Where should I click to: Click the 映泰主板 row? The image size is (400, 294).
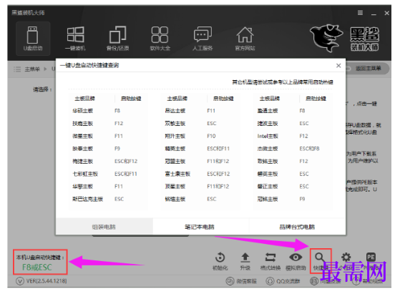pos(107,149)
